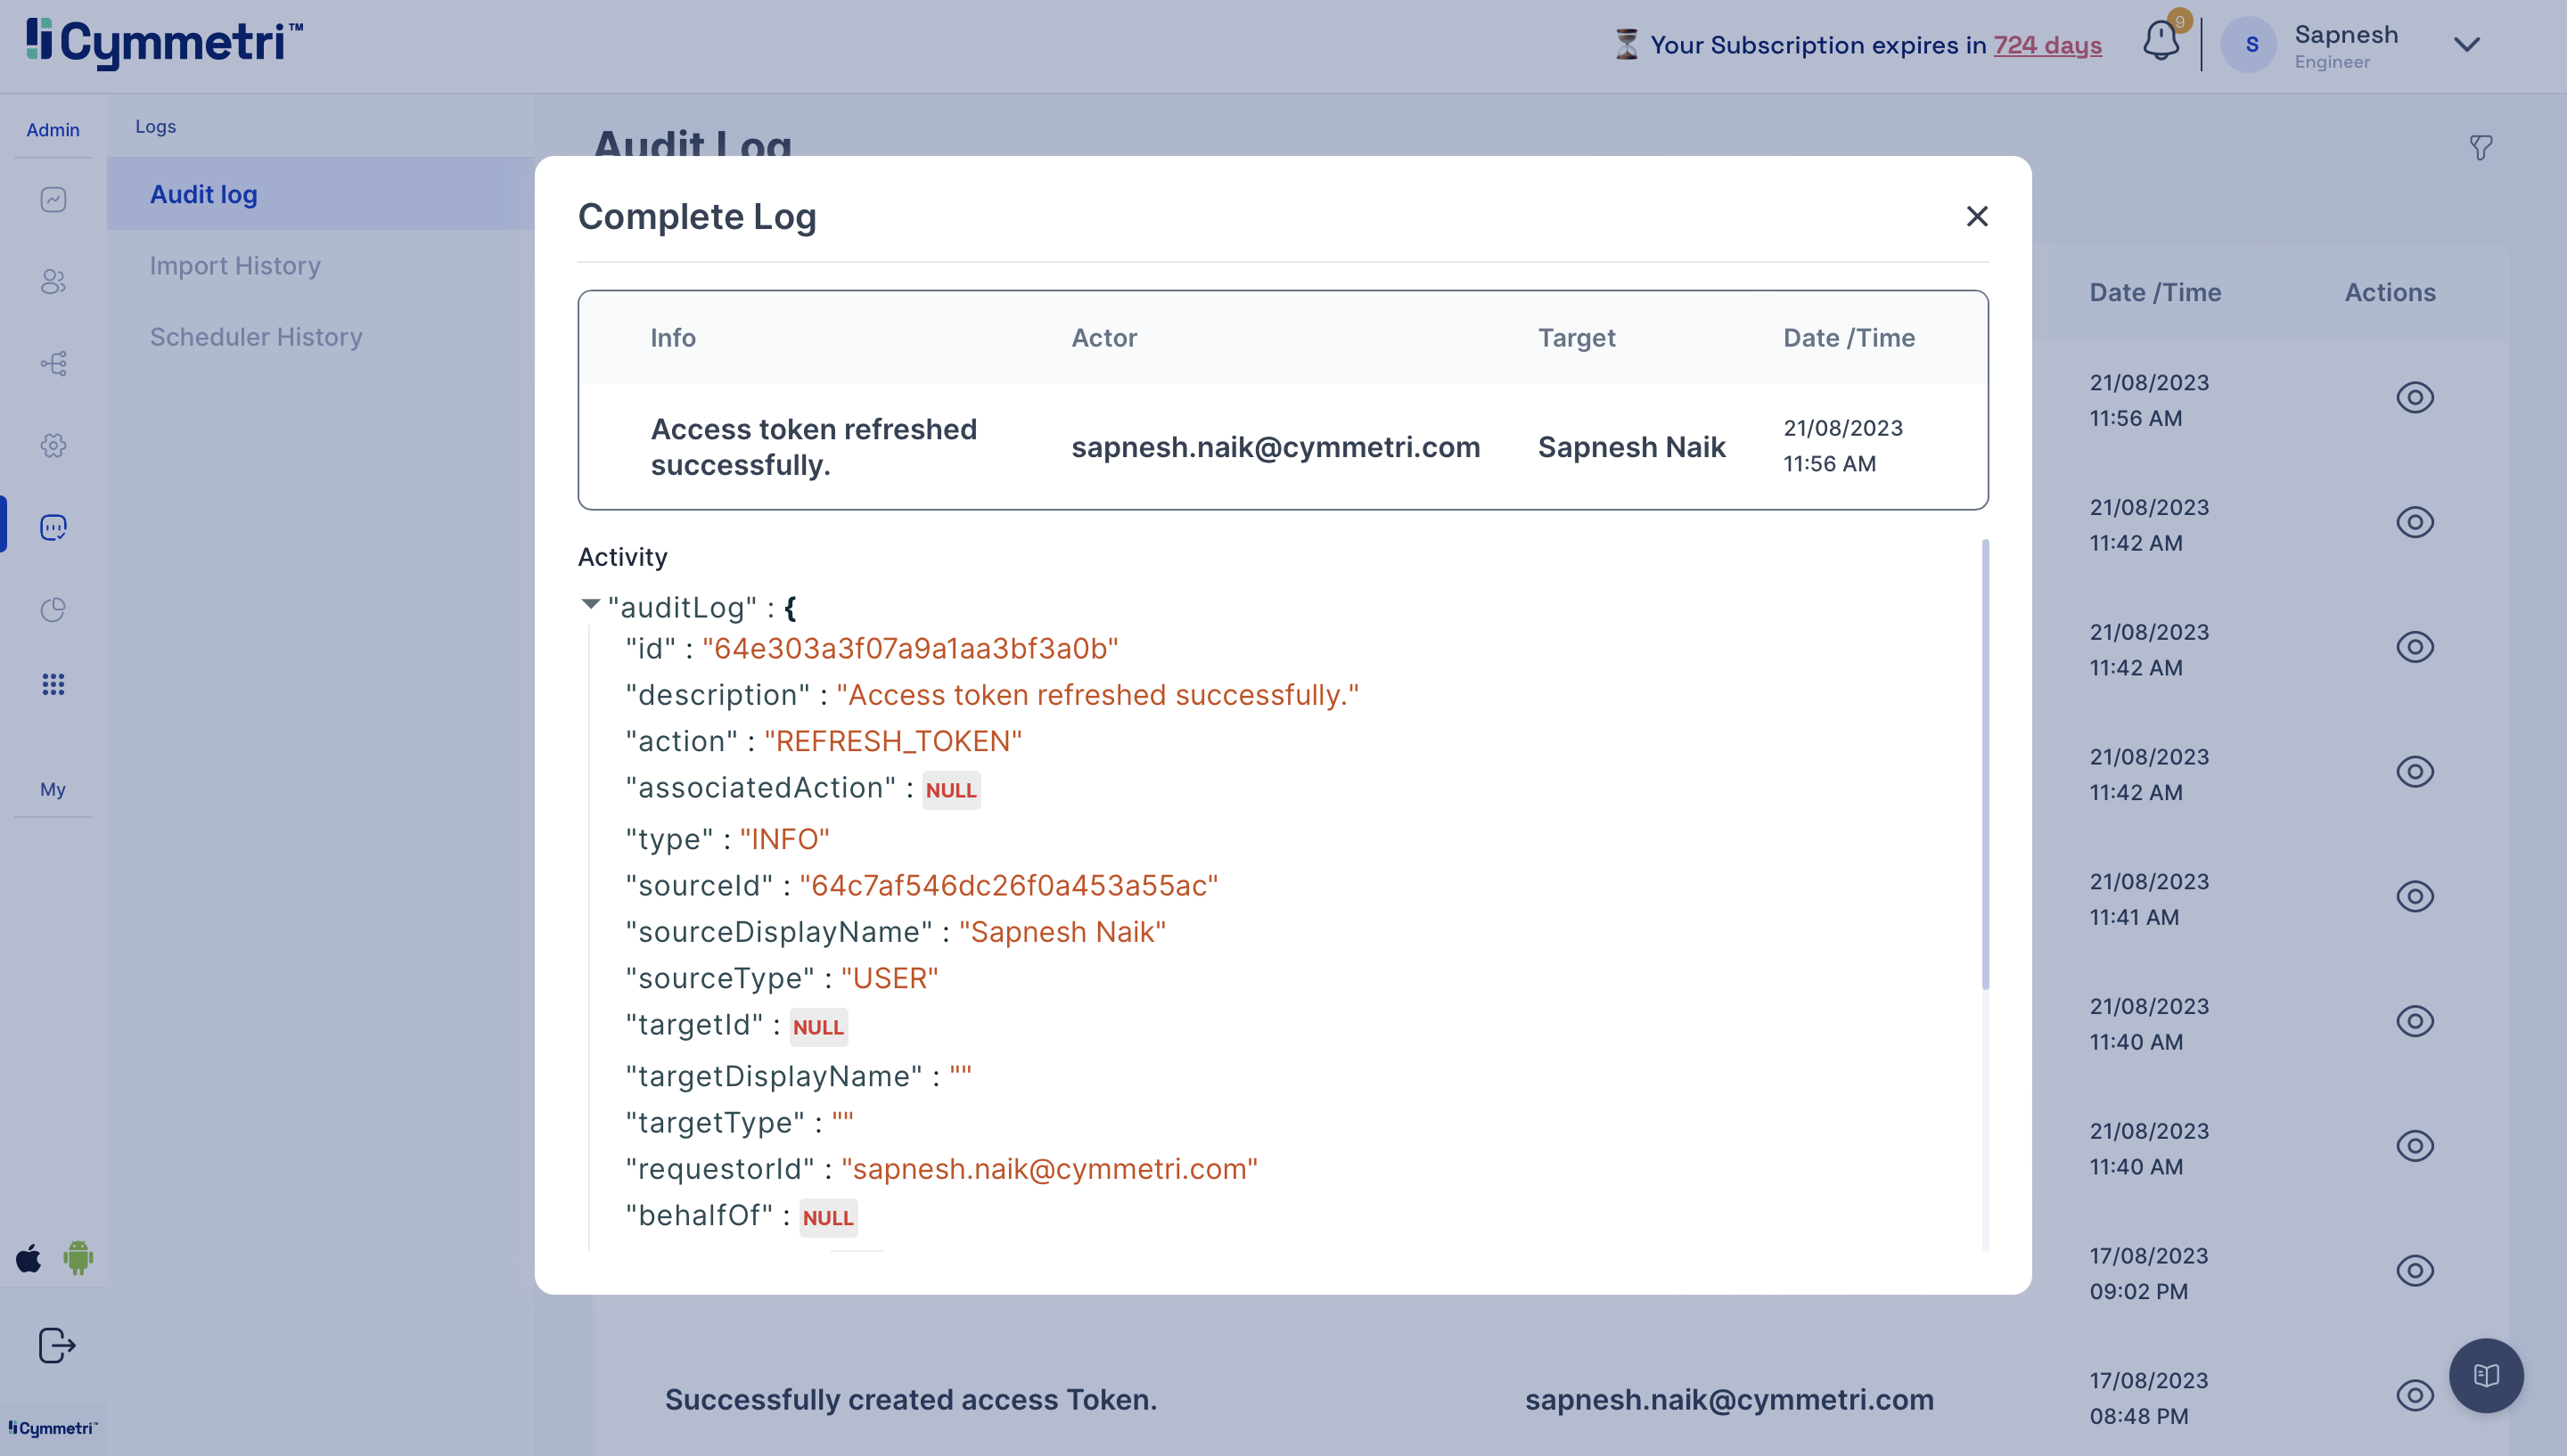This screenshot has width=2567, height=1456.
Task: Click the workflow hierarchy sidebar icon
Action: (53, 363)
